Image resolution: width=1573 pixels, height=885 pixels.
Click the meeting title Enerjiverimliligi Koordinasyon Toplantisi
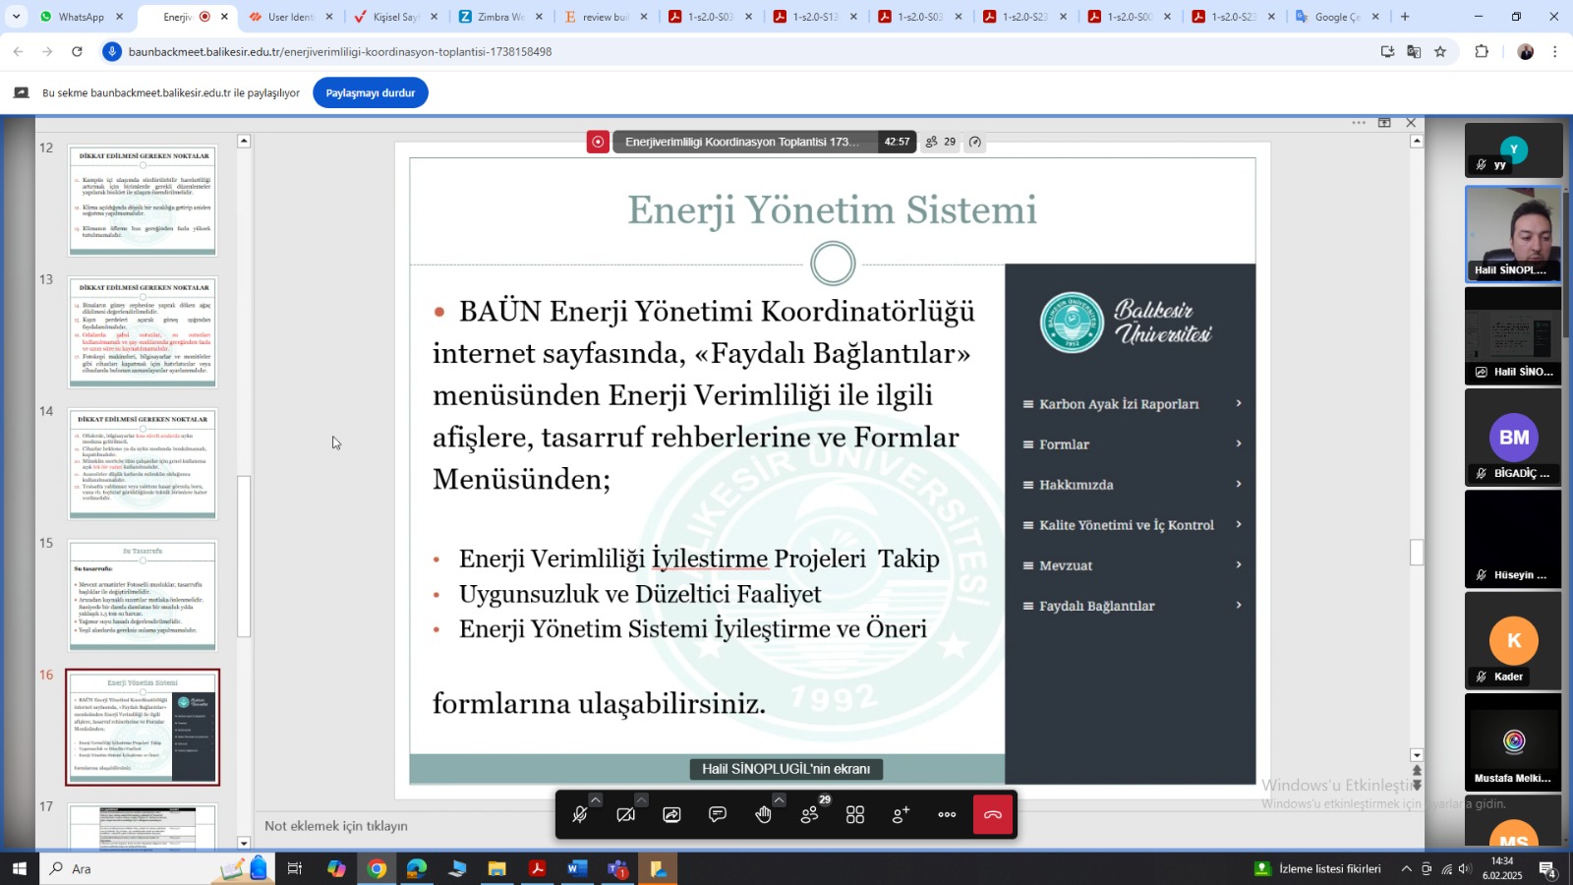click(x=742, y=142)
